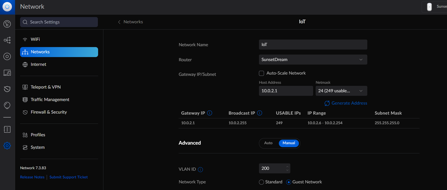Image resolution: width=447 pixels, height=190 pixels.
Task: Open Submit Support Ticket link
Action: click(x=68, y=177)
